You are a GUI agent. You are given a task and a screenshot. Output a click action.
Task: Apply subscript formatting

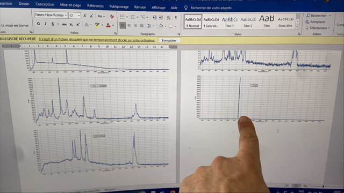[x=71, y=25]
